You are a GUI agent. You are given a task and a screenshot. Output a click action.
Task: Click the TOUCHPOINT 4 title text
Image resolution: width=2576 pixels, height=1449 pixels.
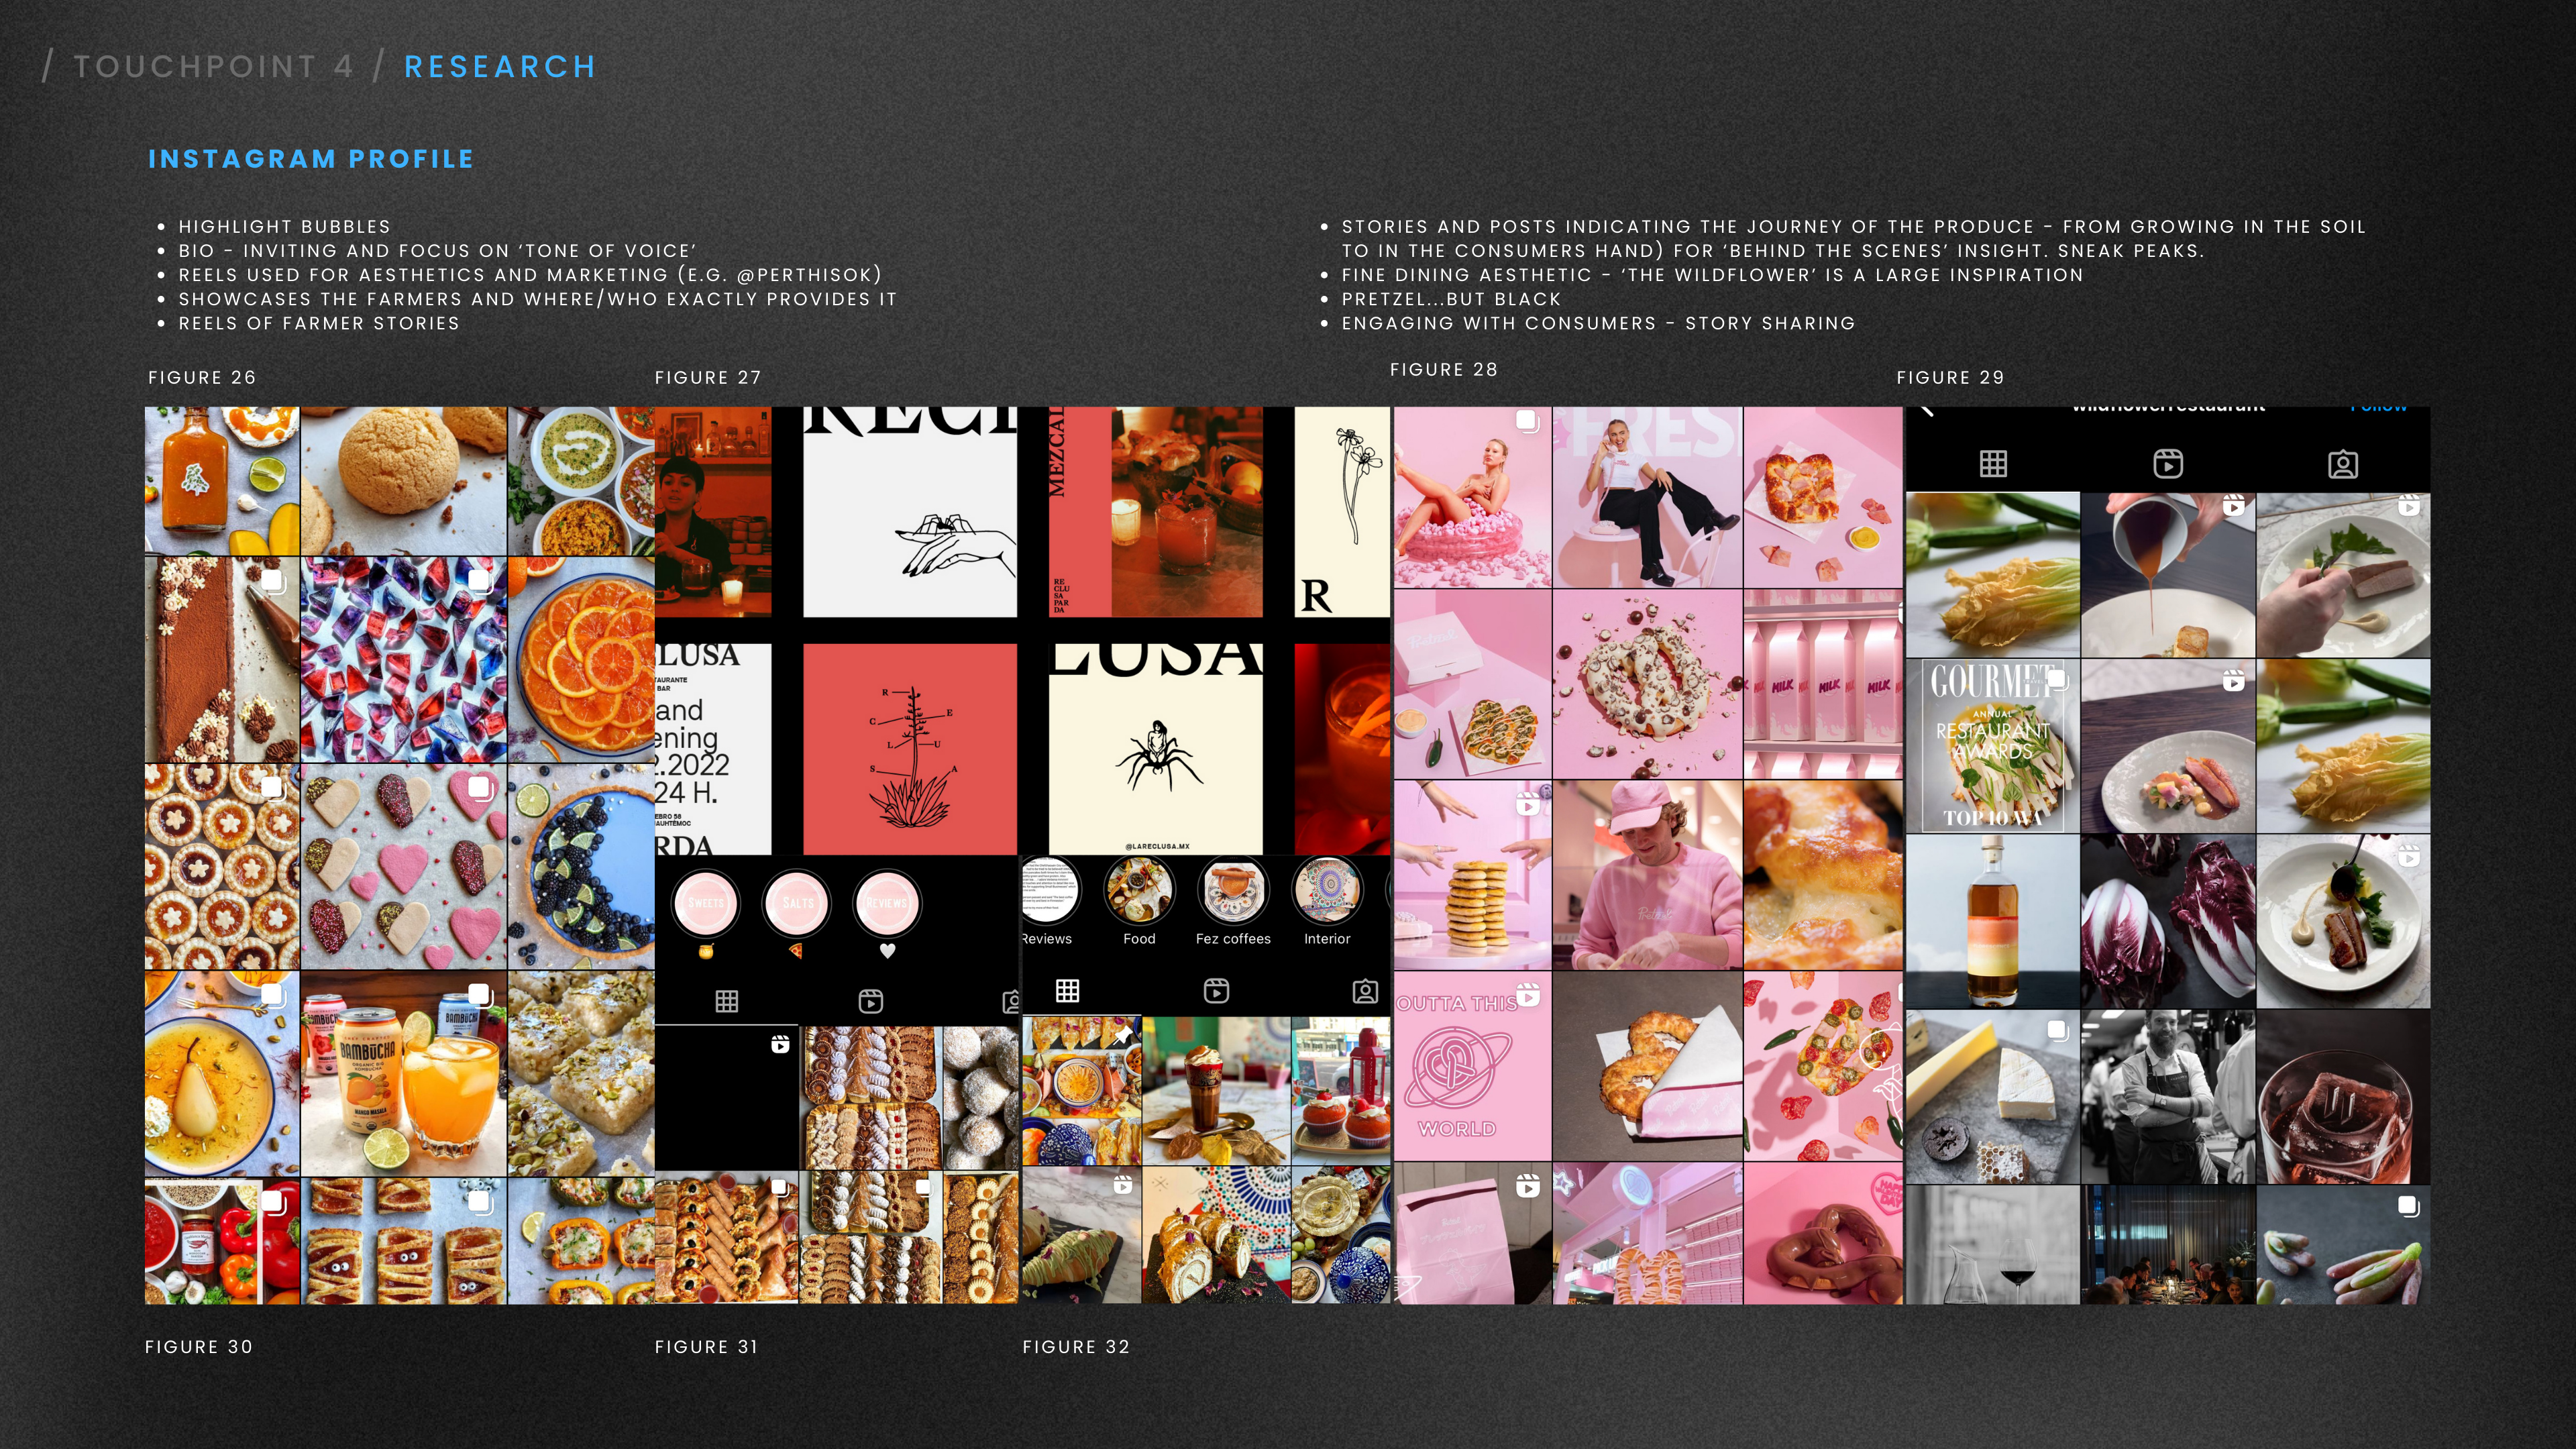tap(214, 67)
